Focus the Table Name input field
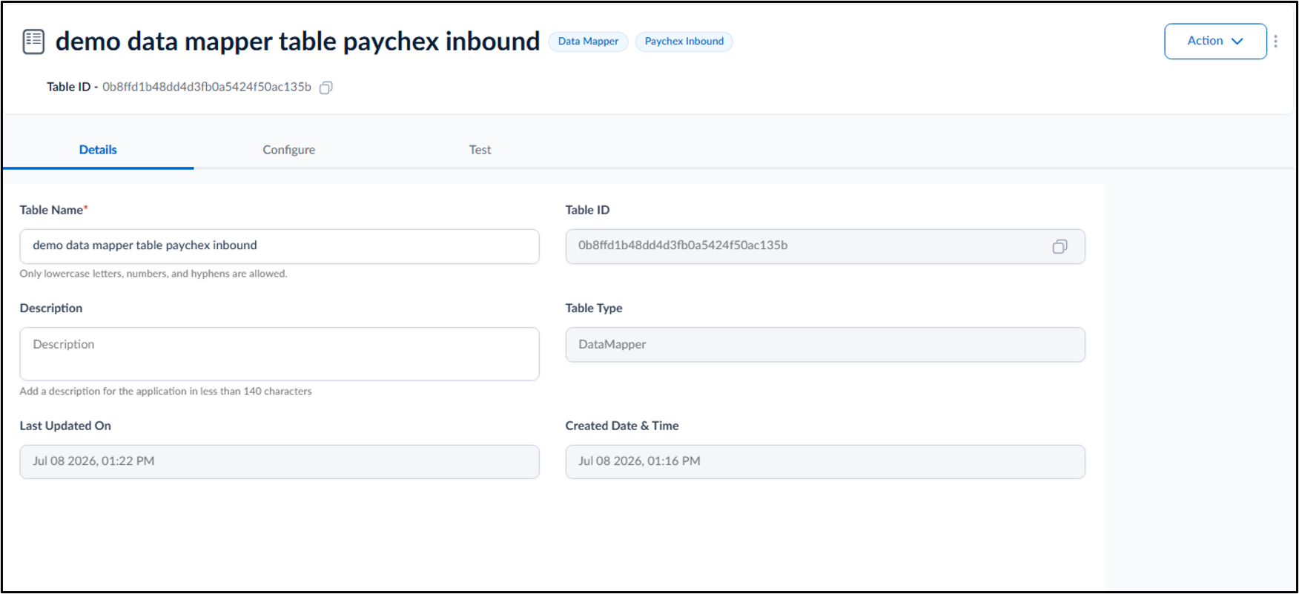Image resolution: width=1299 pixels, height=594 pixels. [x=280, y=246]
